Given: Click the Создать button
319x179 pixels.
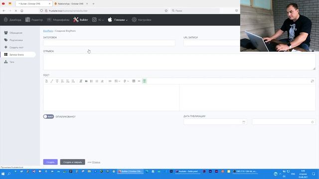Looking at the screenshot, I should pyautogui.click(x=50, y=162).
